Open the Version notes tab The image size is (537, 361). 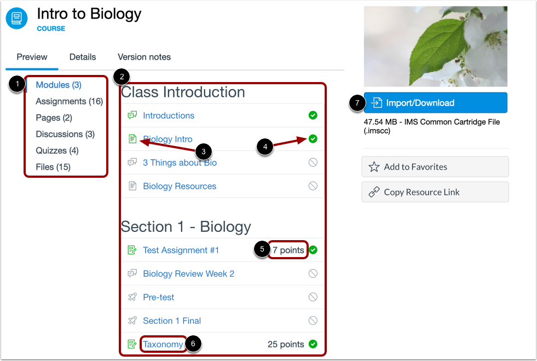tap(143, 57)
